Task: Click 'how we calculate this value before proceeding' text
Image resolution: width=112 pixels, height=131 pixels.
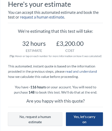Action: coord(43,77)
